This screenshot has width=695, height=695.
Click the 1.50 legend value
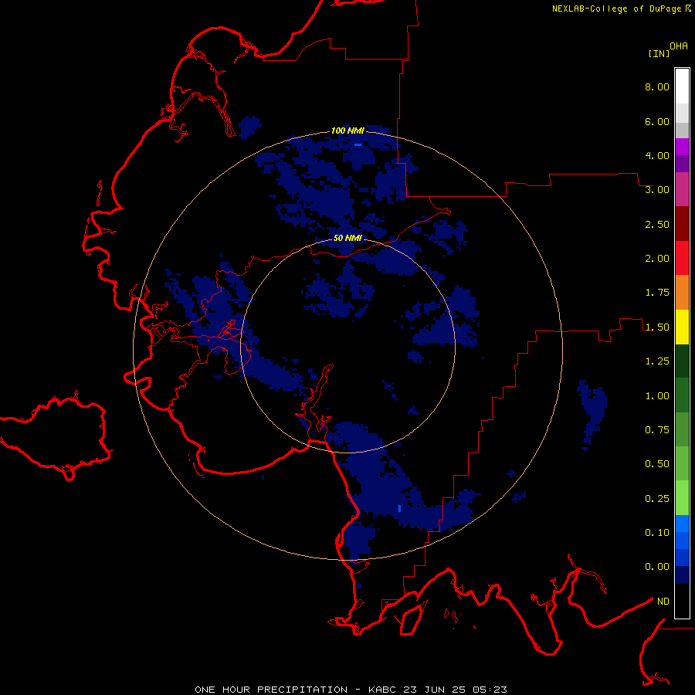657,327
